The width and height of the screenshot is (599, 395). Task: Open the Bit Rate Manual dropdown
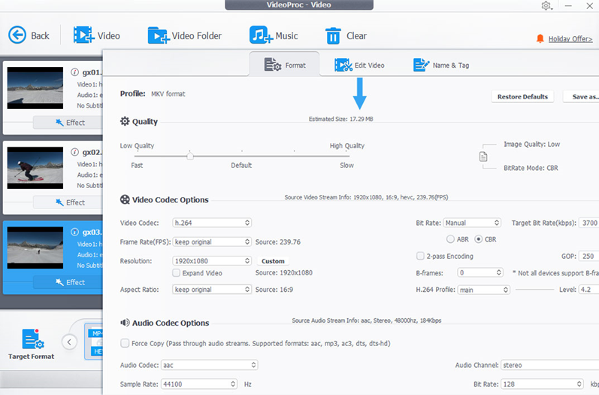point(472,223)
